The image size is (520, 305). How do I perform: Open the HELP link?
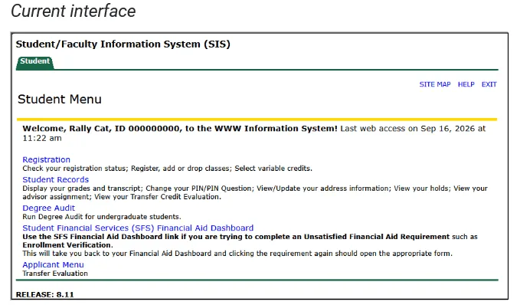466,84
